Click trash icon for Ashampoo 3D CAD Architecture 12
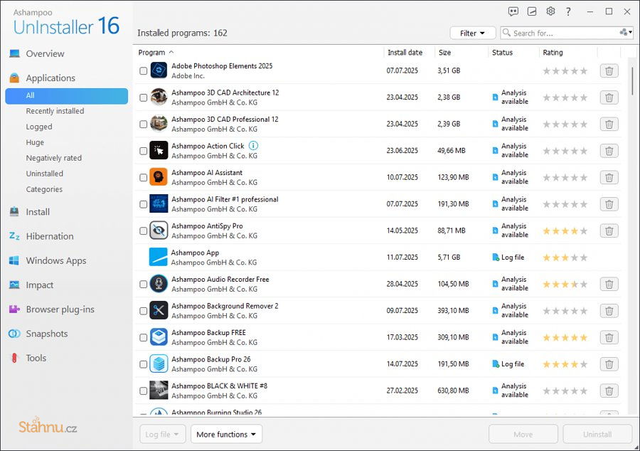The image size is (640, 451). (609, 97)
